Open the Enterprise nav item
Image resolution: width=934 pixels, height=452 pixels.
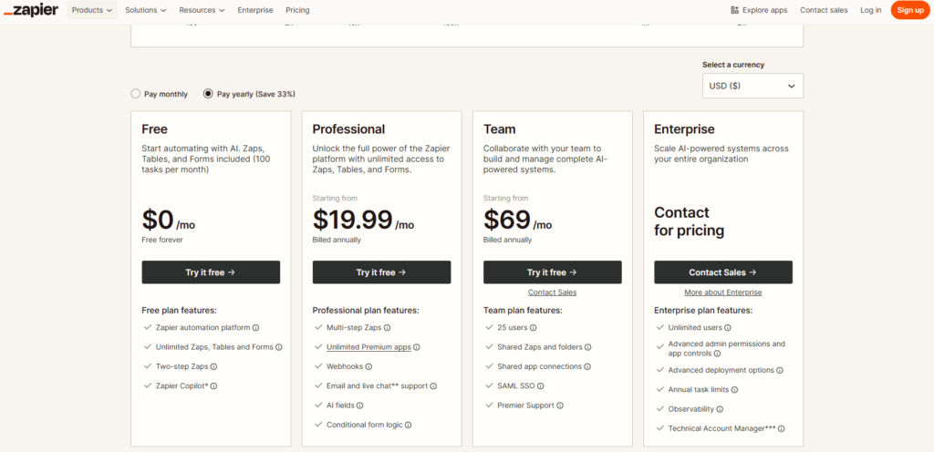click(254, 10)
